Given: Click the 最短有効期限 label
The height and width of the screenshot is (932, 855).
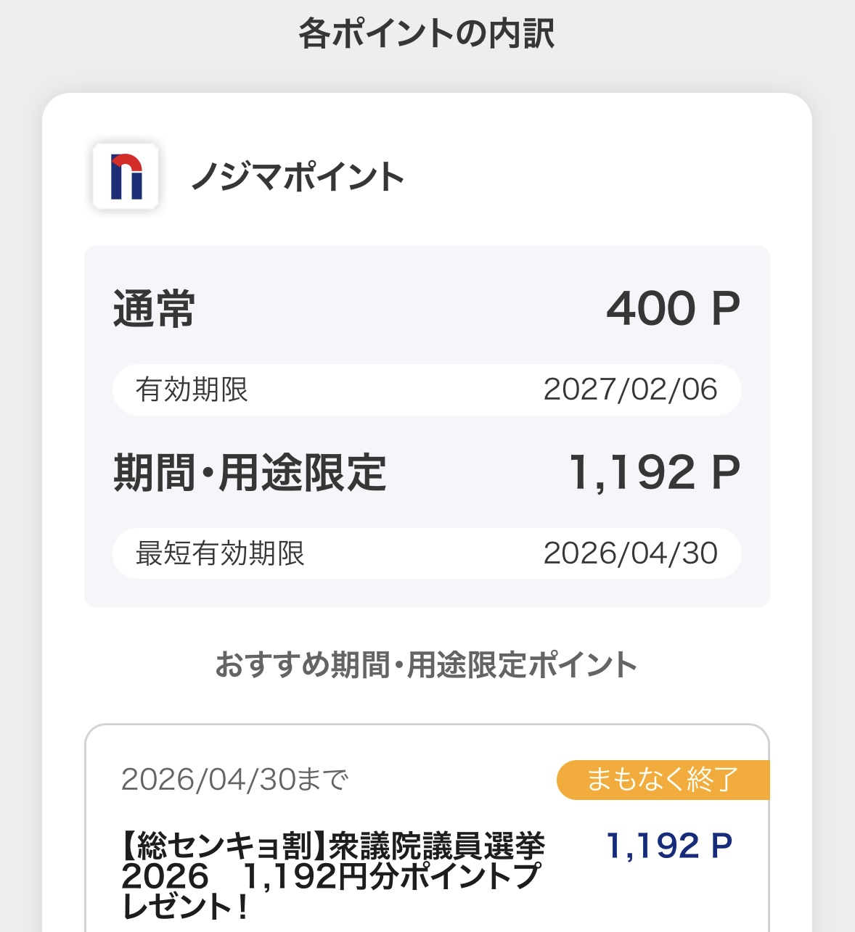Looking at the screenshot, I should (220, 553).
